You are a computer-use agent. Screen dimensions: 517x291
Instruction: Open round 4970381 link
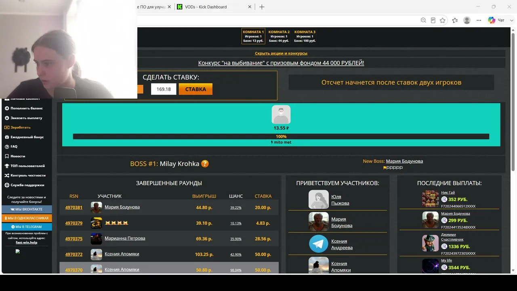click(x=74, y=207)
